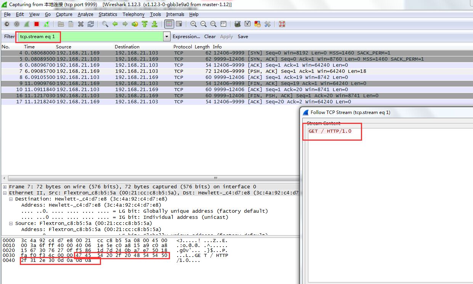Collapse the Source Flextron node
The height and width of the screenshot is (284, 473).
click(11, 223)
